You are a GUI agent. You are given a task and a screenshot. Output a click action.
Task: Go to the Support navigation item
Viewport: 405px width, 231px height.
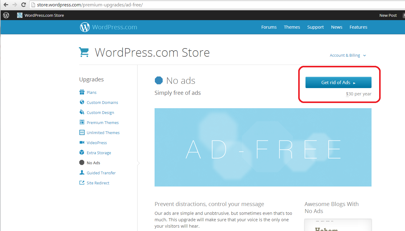pos(315,27)
